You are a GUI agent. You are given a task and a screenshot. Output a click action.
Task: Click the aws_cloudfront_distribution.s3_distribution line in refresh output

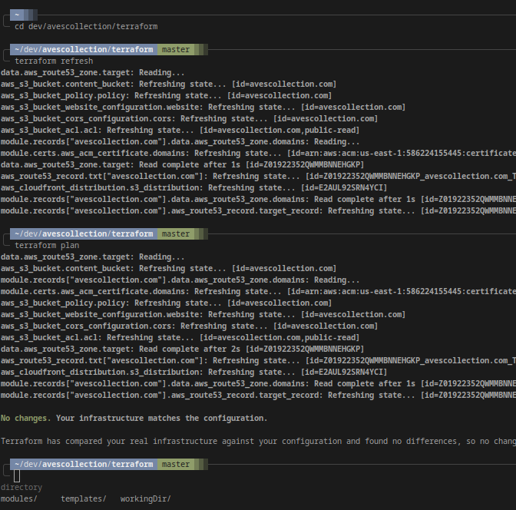point(193,187)
